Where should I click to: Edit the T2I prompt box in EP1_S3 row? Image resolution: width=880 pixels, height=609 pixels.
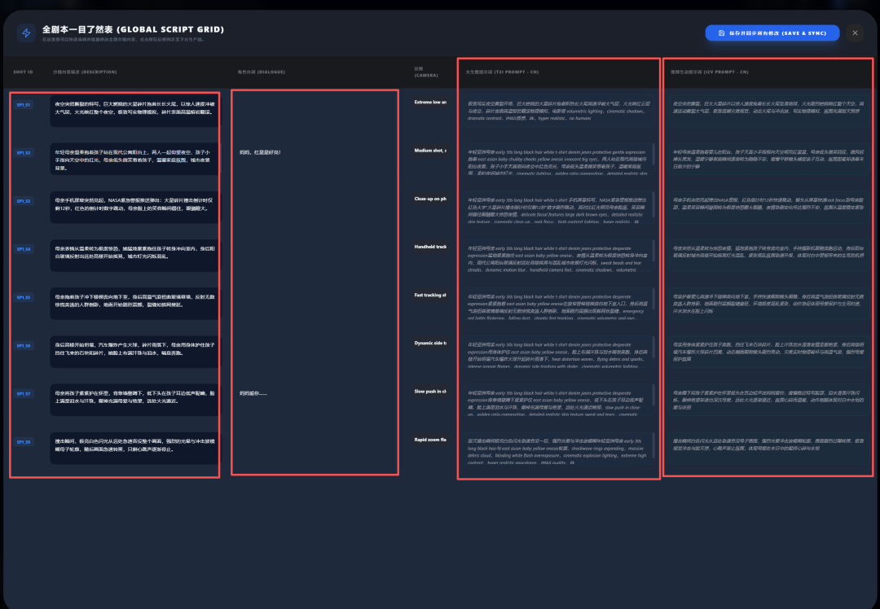(559, 208)
